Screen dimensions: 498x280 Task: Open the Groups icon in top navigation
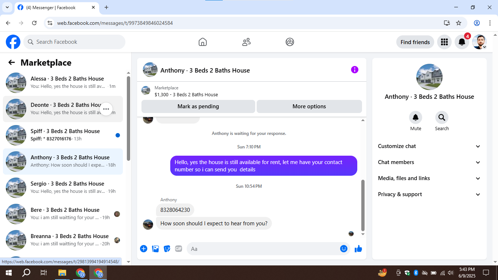click(290, 42)
